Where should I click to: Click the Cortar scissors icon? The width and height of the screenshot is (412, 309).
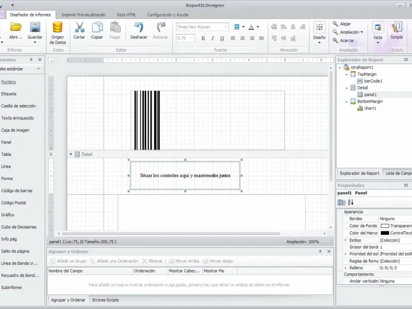tap(79, 28)
